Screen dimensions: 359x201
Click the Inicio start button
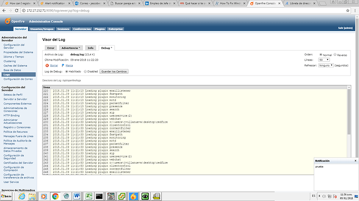click(6, 196)
